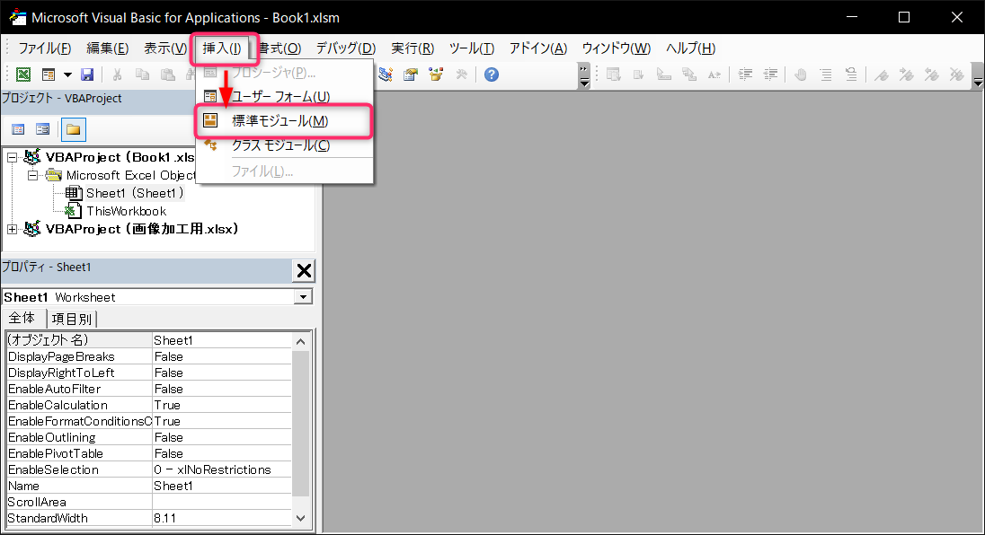
Task: Open the ファイル(F) menu
Action: click(x=45, y=48)
